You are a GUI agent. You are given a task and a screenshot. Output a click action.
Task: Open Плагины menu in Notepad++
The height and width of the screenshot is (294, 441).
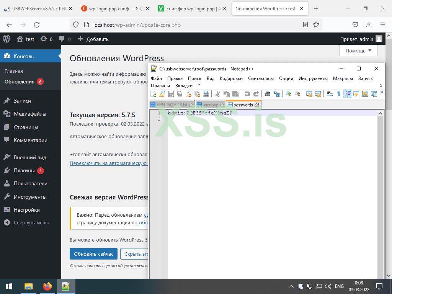tap(160, 86)
